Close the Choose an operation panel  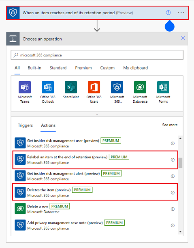183,38
